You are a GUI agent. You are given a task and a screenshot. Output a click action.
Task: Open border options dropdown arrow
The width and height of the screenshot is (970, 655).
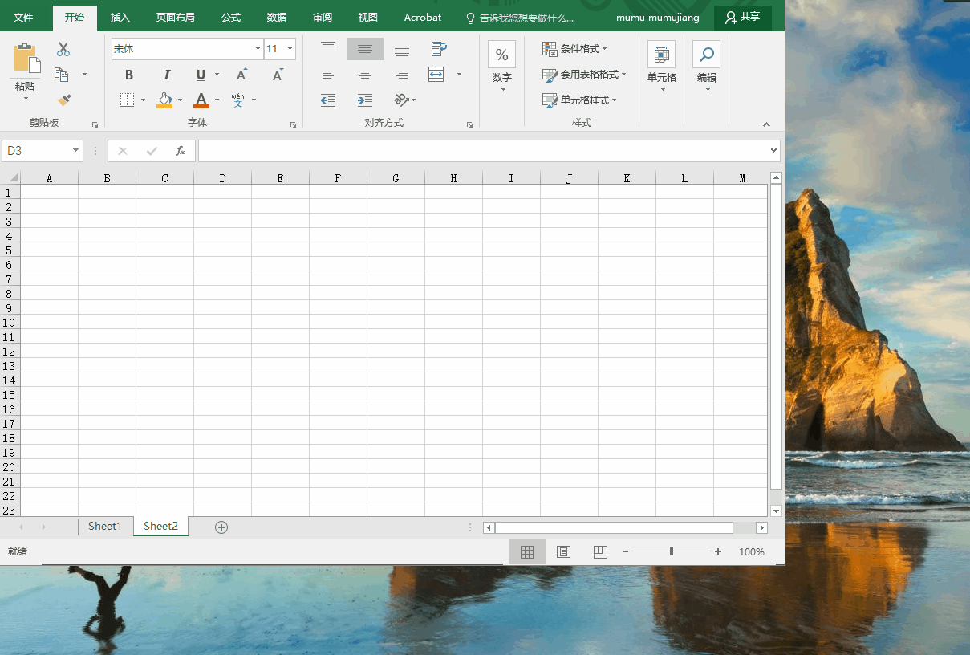coord(144,100)
